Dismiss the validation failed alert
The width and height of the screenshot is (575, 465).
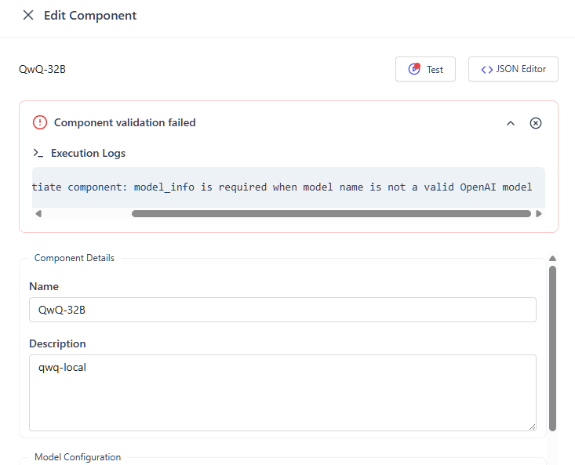click(x=536, y=123)
